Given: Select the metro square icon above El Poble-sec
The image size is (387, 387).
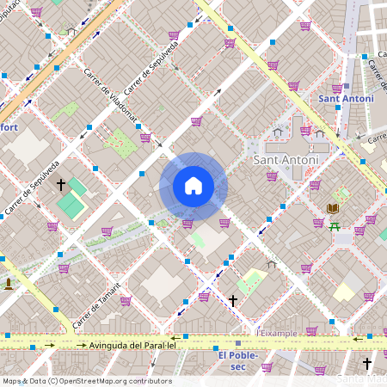Looking at the screenshot, I should click(238, 343).
